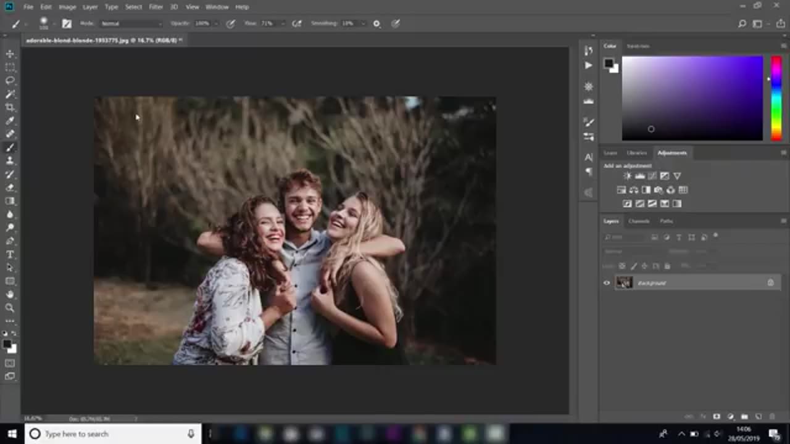Click the foreground color swatch in Color panel

click(609, 63)
